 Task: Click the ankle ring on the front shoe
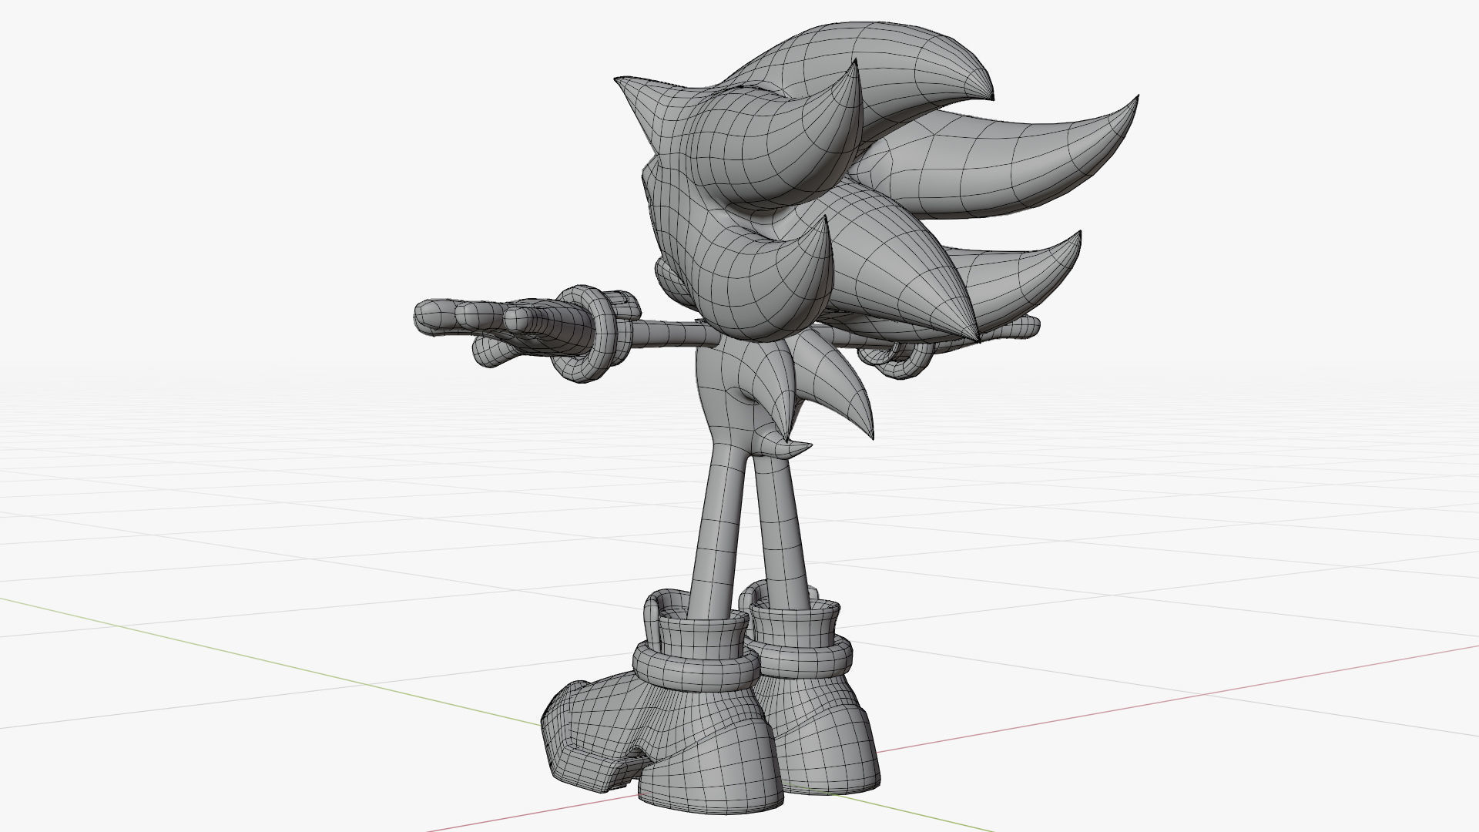[695, 665]
